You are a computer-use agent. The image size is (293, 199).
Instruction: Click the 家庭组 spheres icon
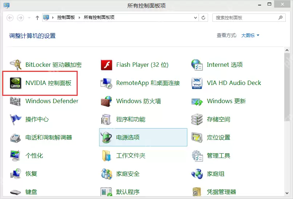[x=197, y=174]
